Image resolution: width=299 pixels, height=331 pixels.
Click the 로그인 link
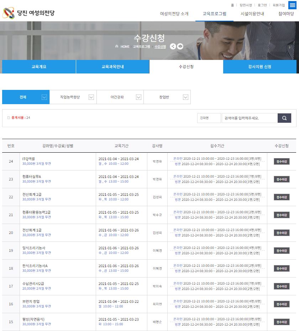pyautogui.click(x=262, y=5)
